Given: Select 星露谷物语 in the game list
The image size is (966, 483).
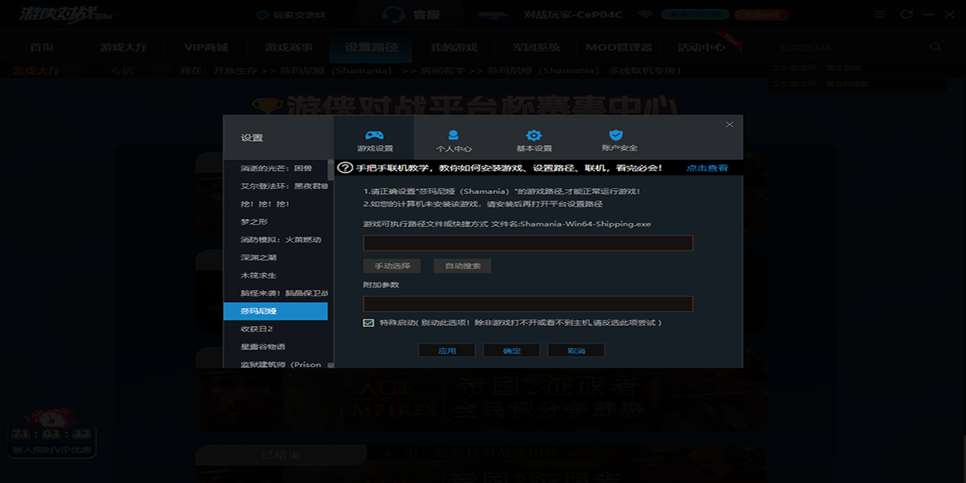Looking at the screenshot, I should pos(275,347).
